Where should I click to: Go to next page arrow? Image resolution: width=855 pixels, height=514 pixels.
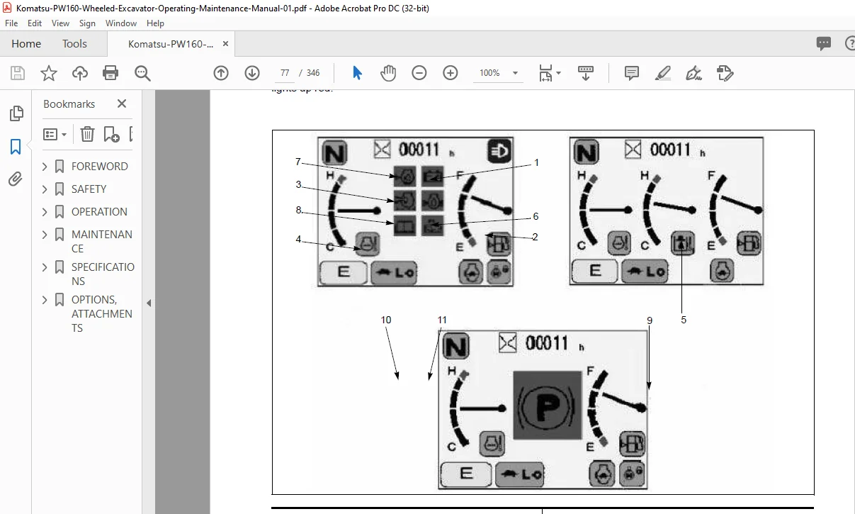point(252,73)
